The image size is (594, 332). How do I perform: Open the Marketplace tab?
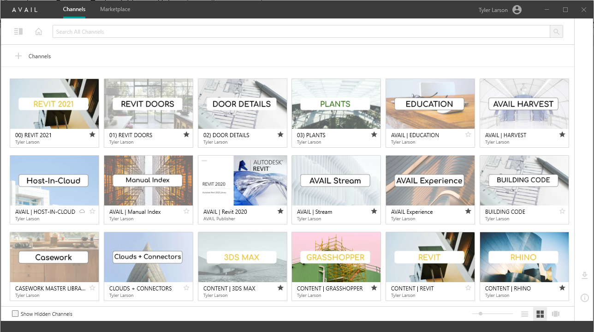[x=115, y=9]
